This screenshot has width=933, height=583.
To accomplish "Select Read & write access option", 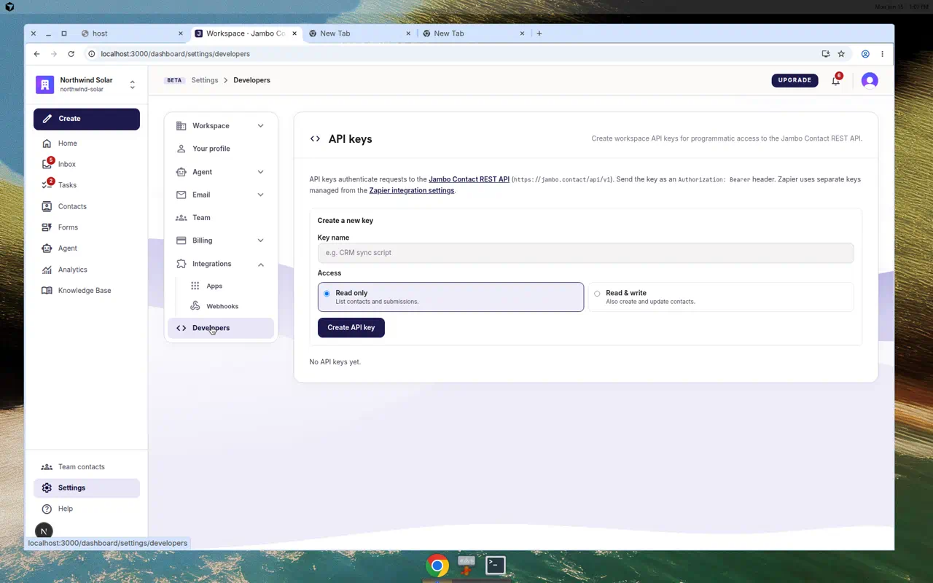I will pyautogui.click(x=721, y=297).
